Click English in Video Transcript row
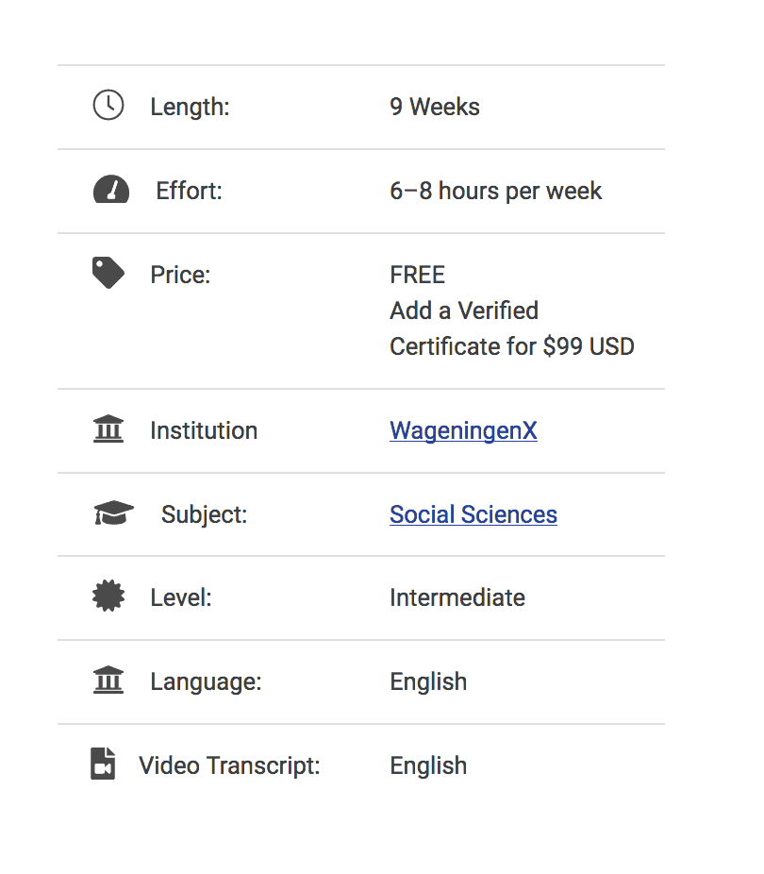This screenshot has height=874, width=764. pyautogui.click(x=427, y=765)
